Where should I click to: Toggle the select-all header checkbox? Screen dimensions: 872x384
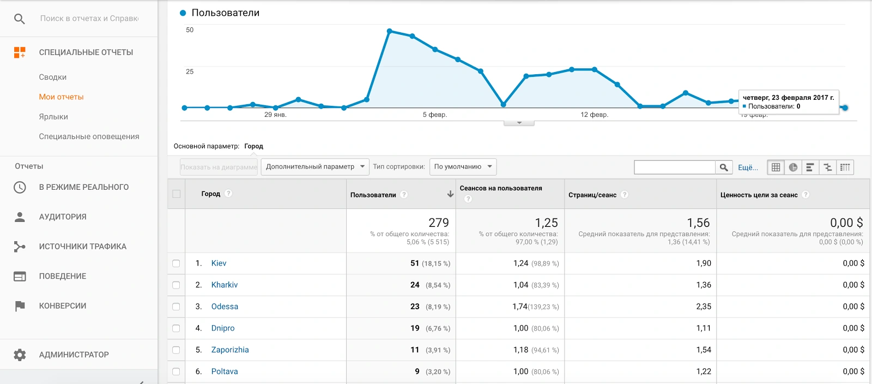[x=176, y=194]
